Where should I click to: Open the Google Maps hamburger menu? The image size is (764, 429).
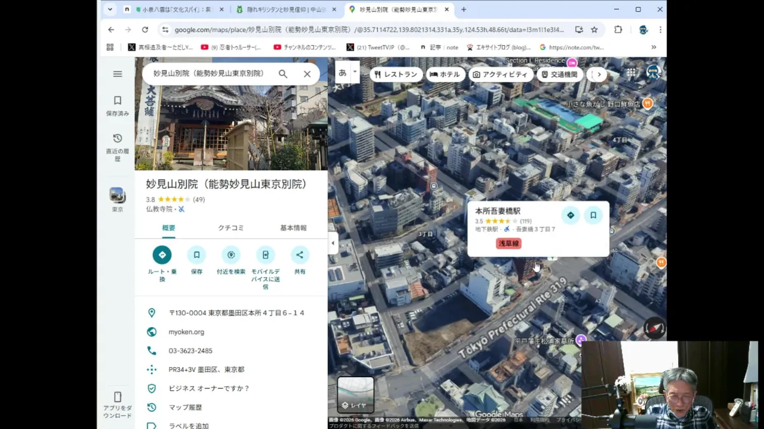point(118,74)
